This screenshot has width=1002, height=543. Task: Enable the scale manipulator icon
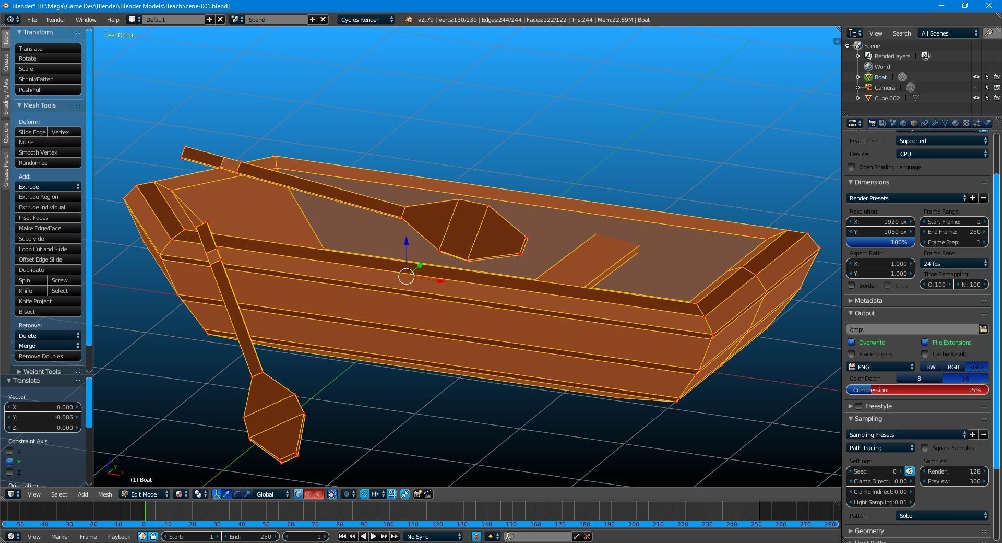(x=247, y=494)
